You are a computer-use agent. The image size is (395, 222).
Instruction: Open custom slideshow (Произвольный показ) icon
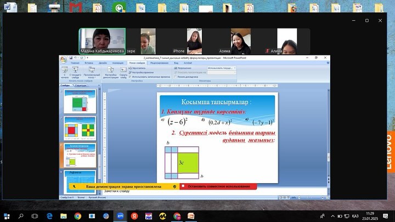[x=89, y=70]
